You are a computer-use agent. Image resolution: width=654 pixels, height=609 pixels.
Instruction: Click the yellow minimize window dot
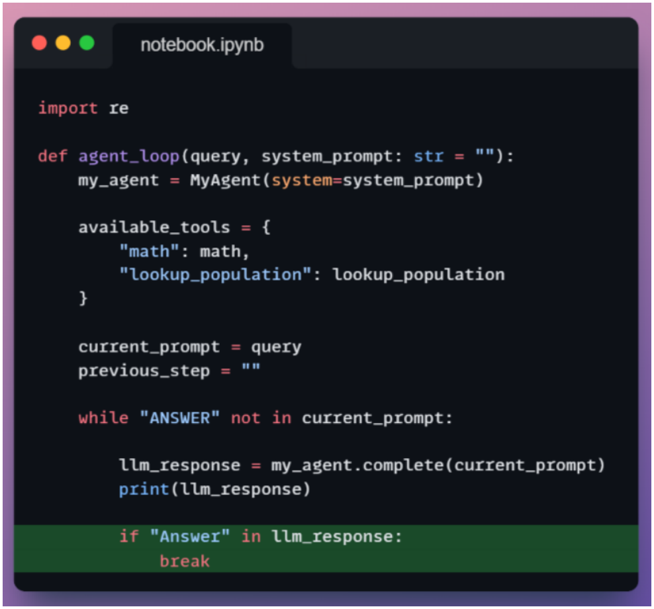(63, 43)
